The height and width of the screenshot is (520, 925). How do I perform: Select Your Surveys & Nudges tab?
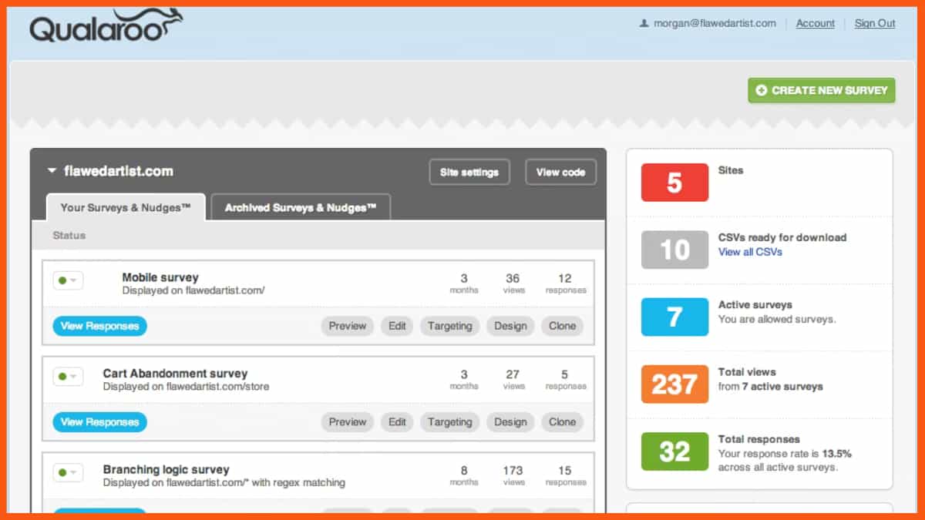point(126,208)
